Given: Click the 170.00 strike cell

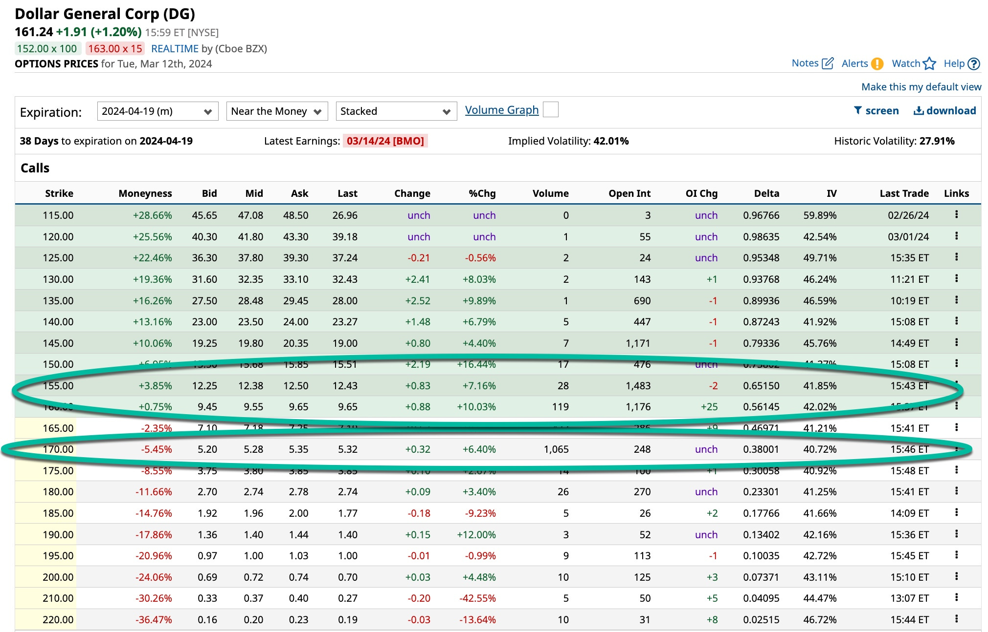Looking at the screenshot, I should point(58,449).
